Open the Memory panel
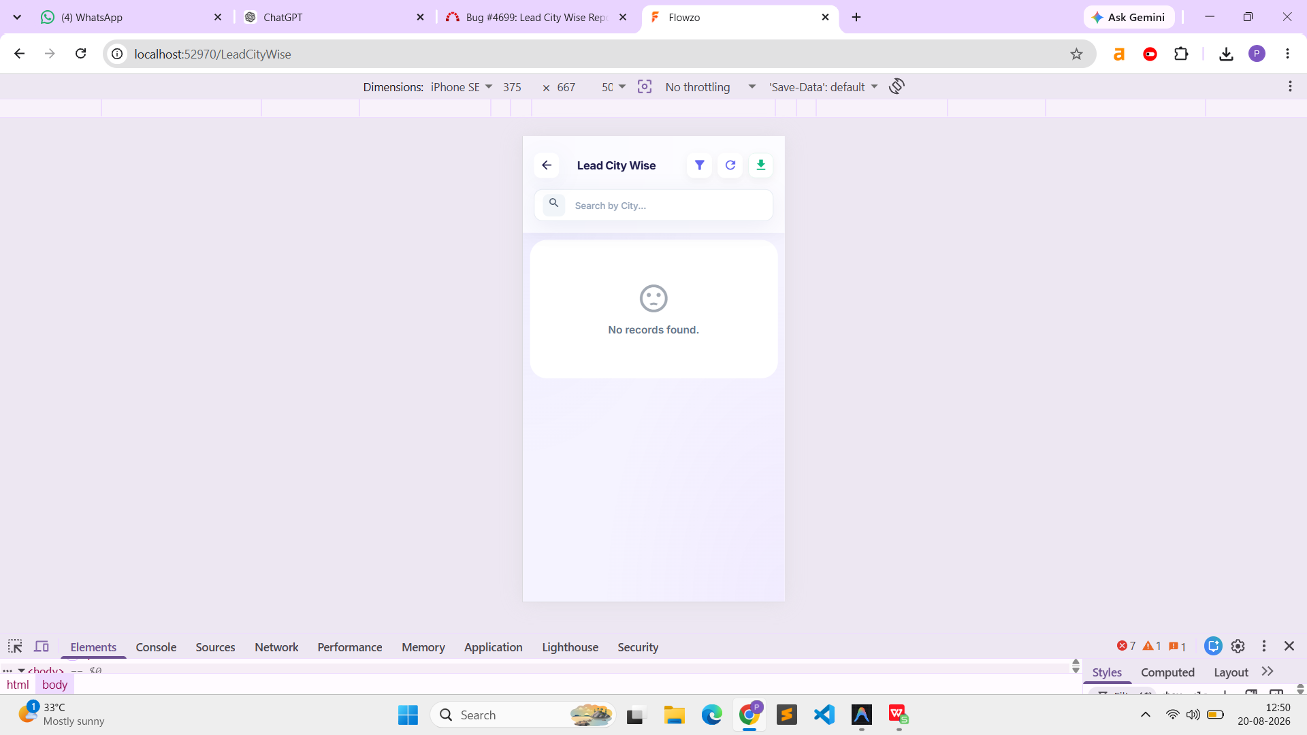Image resolution: width=1307 pixels, height=735 pixels. pos(423,647)
